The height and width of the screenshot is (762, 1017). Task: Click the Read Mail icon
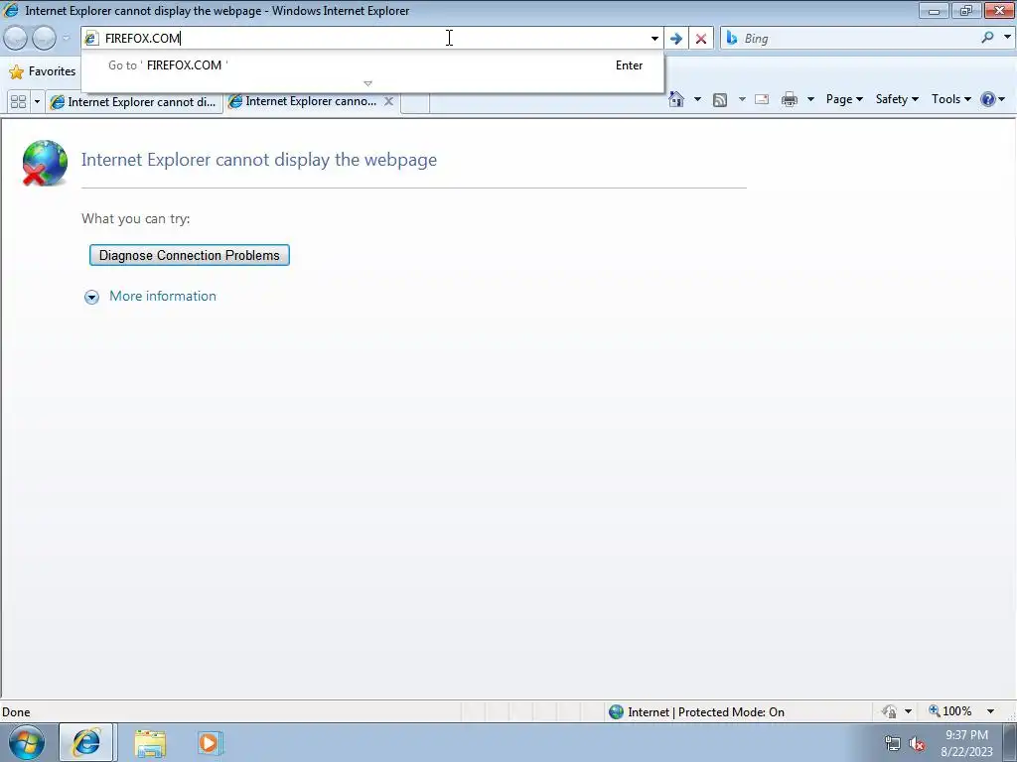pyautogui.click(x=762, y=99)
